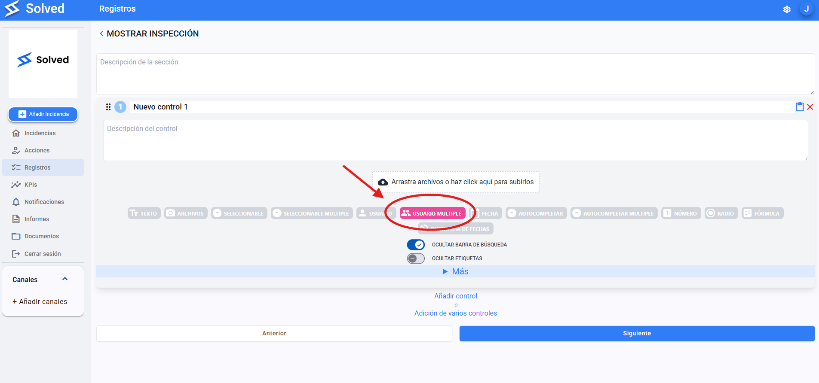Pick the AUTOCOMPLETAR control type
The width and height of the screenshot is (819, 383).
point(536,213)
